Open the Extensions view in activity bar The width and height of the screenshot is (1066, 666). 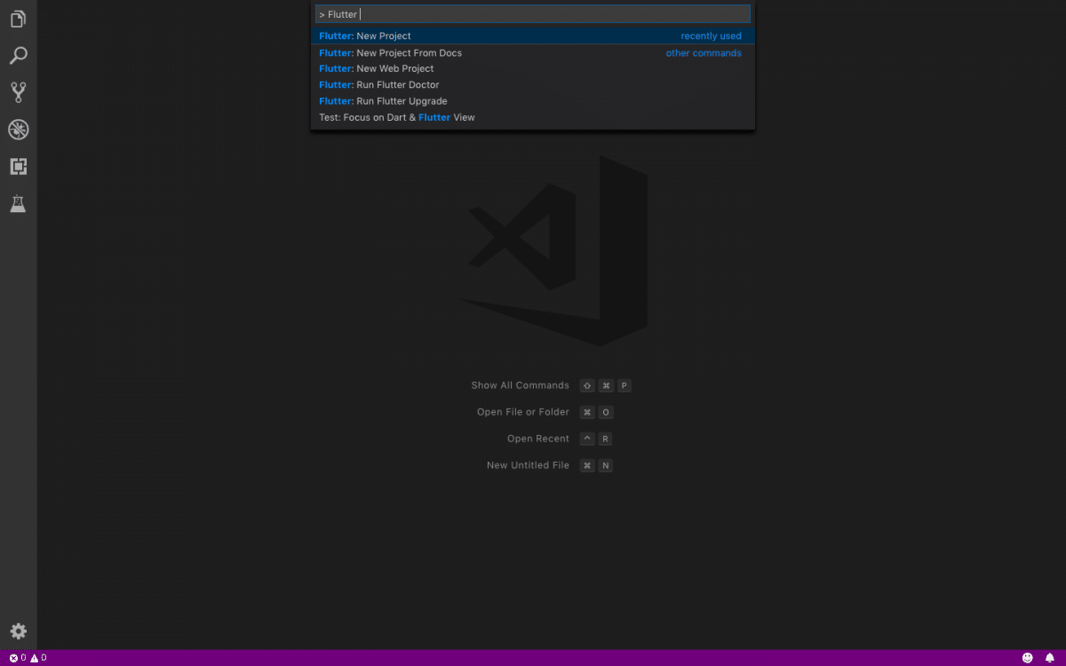click(x=18, y=166)
